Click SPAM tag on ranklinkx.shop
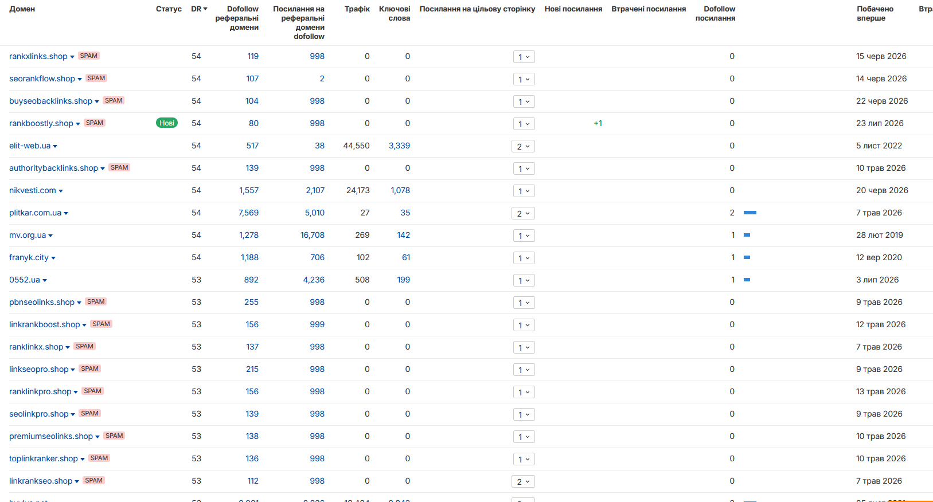The image size is (933, 502). 84,346
